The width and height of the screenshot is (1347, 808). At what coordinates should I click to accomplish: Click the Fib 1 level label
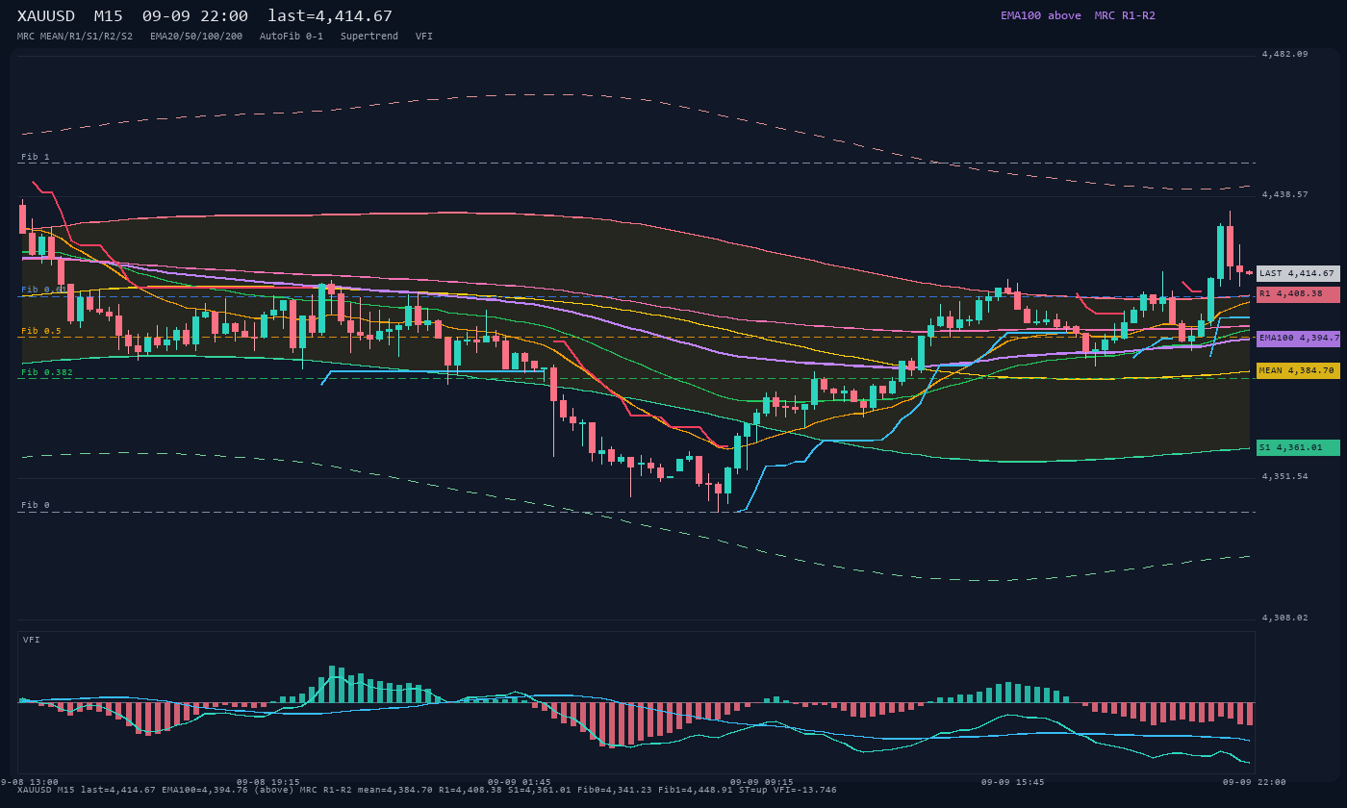pyautogui.click(x=36, y=157)
